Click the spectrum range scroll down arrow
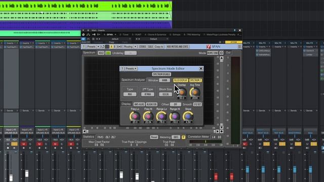324x182 pixels. 222,127
